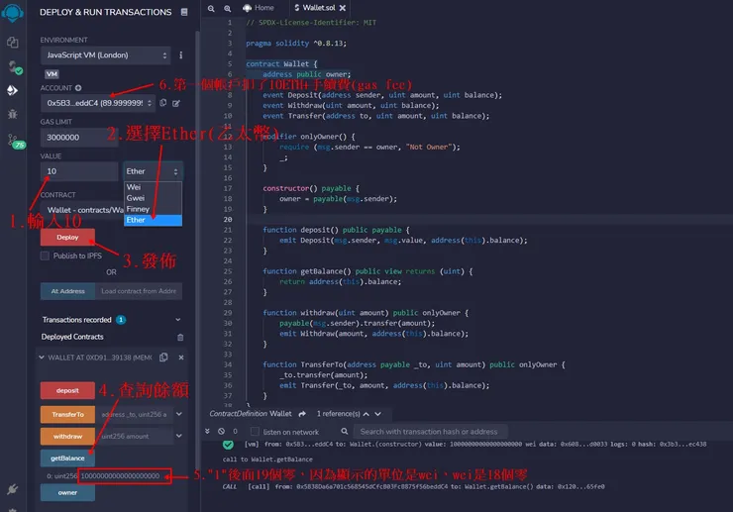Click the getBalance button
The height and width of the screenshot is (512, 733).
(67, 459)
